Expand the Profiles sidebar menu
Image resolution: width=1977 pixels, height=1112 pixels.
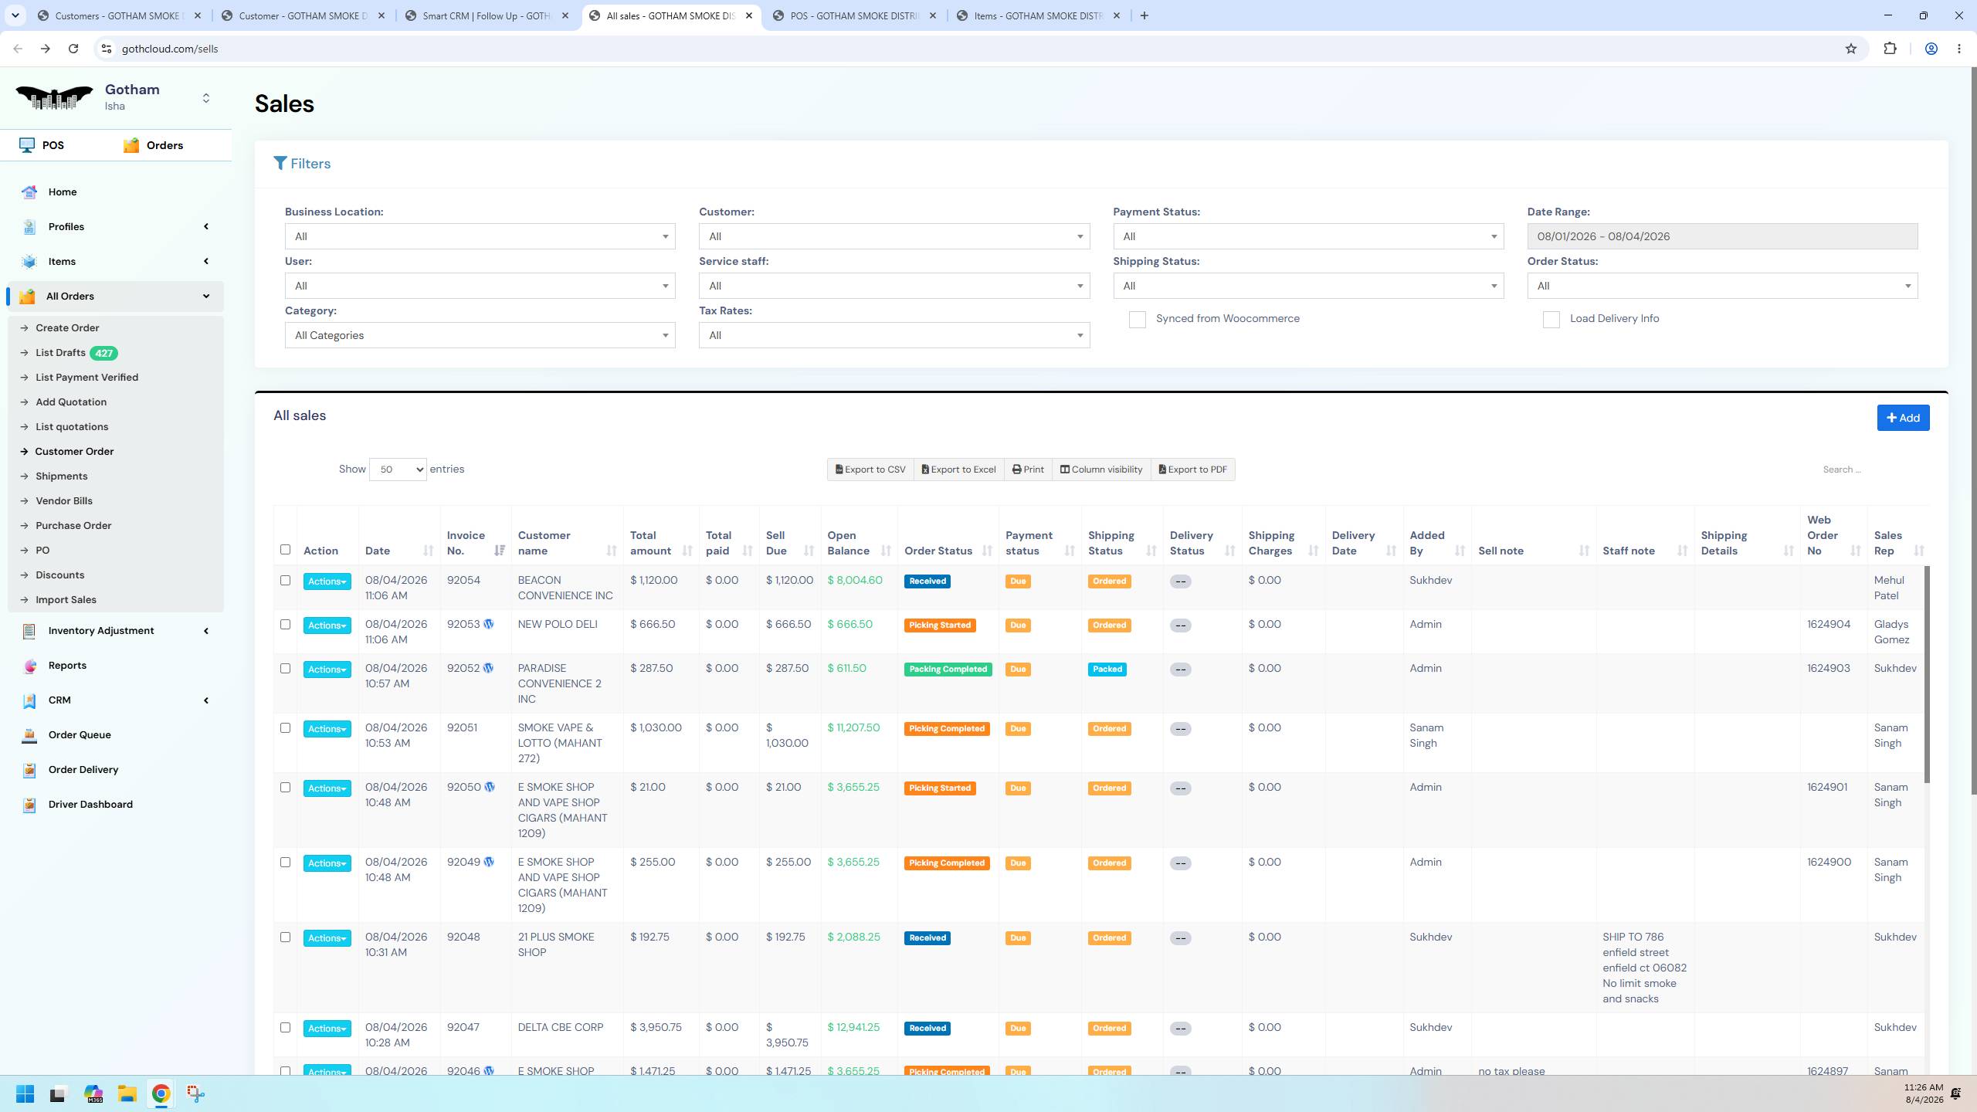(116, 226)
